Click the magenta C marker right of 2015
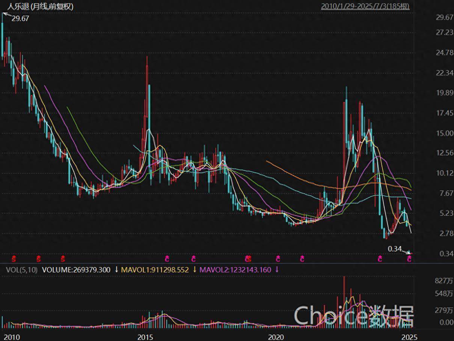The width and height of the screenshot is (454, 341). pyautogui.click(x=167, y=258)
